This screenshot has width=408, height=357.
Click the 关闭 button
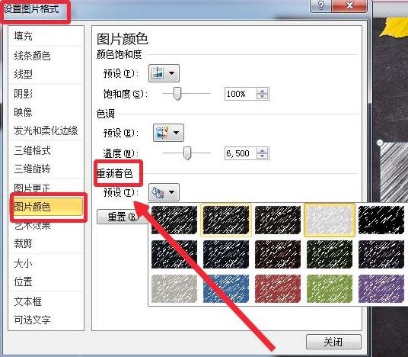[x=333, y=342]
